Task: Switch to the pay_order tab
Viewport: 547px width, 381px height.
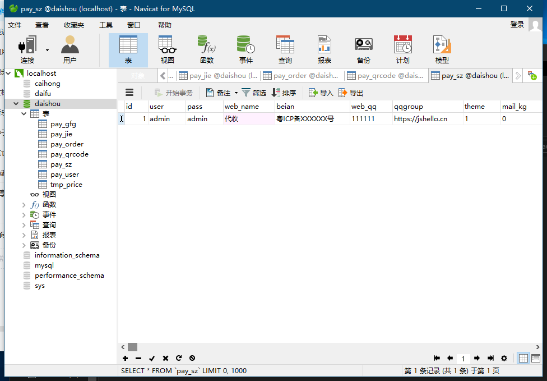Action: (302, 76)
